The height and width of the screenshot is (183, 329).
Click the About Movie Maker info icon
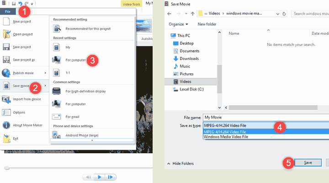click(6, 125)
